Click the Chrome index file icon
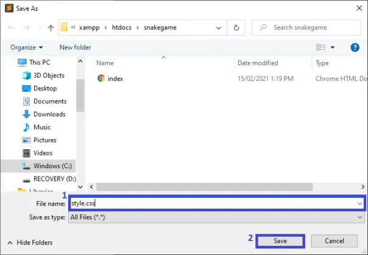The width and height of the screenshot is (368, 255). (x=101, y=78)
